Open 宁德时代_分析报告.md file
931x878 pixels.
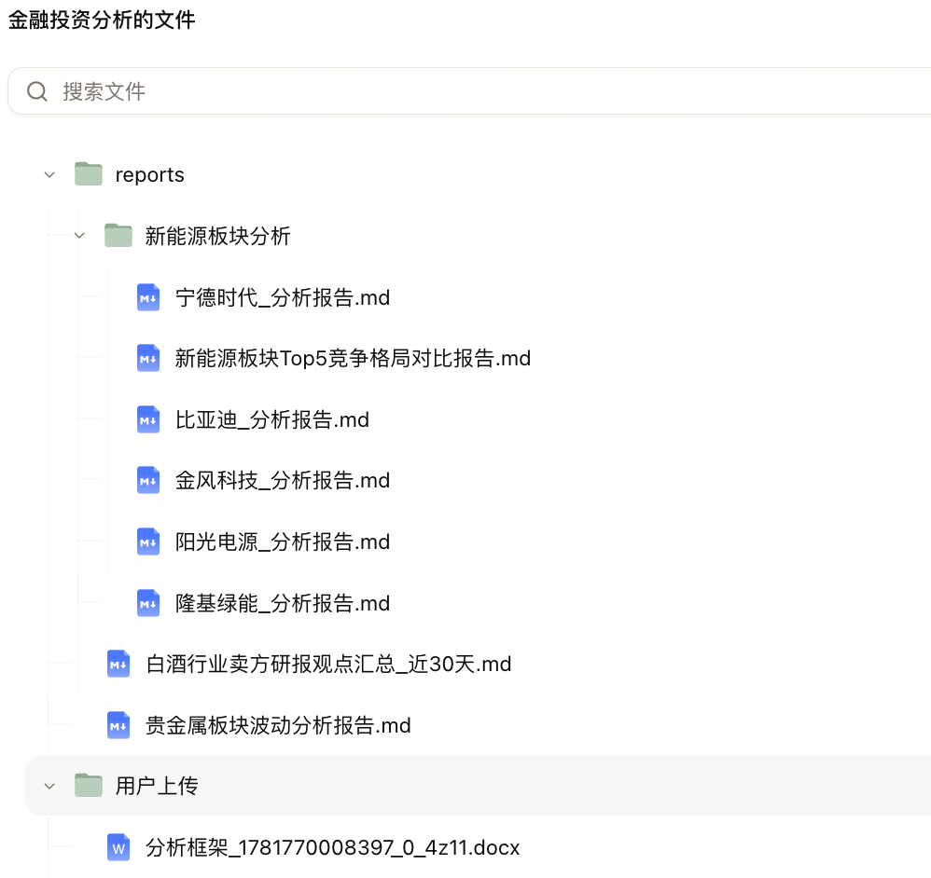pos(283,298)
